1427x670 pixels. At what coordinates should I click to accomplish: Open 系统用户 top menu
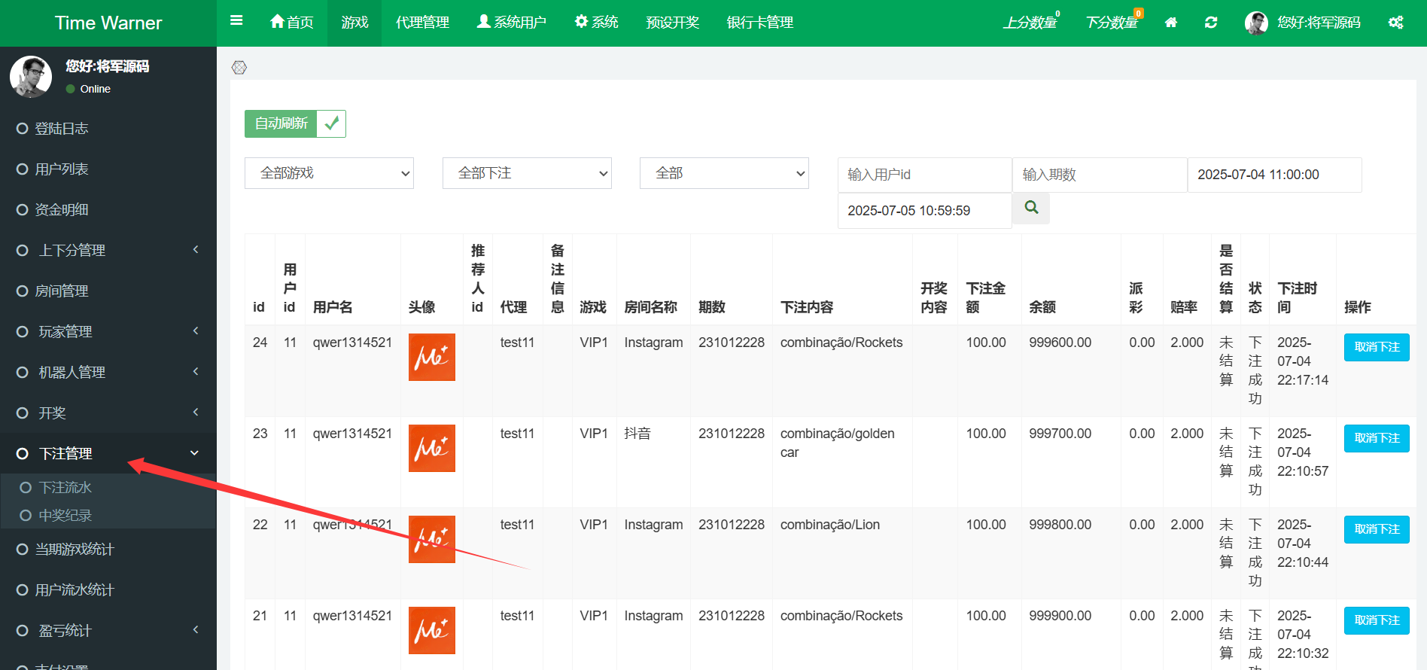tap(512, 23)
